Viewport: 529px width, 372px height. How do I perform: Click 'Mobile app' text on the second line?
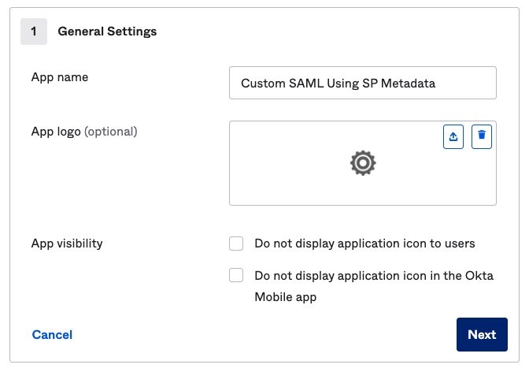pos(285,297)
